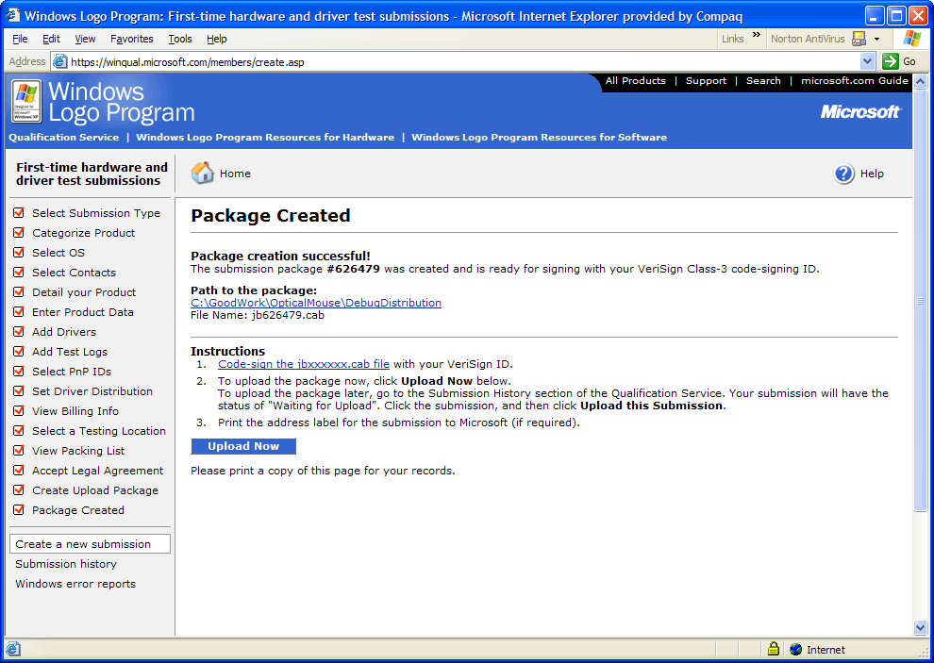
Task: Click the green Go arrow icon
Action: tap(891, 61)
